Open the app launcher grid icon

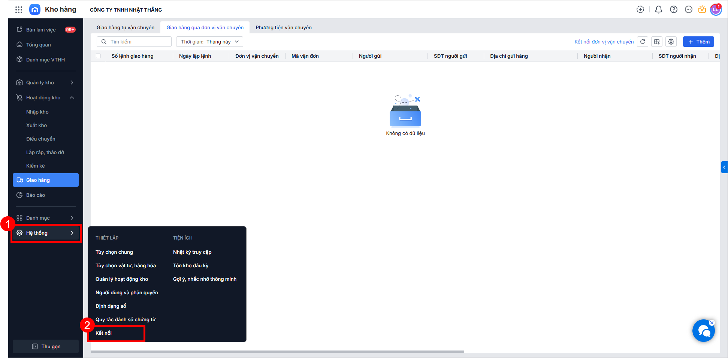point(19,10)
